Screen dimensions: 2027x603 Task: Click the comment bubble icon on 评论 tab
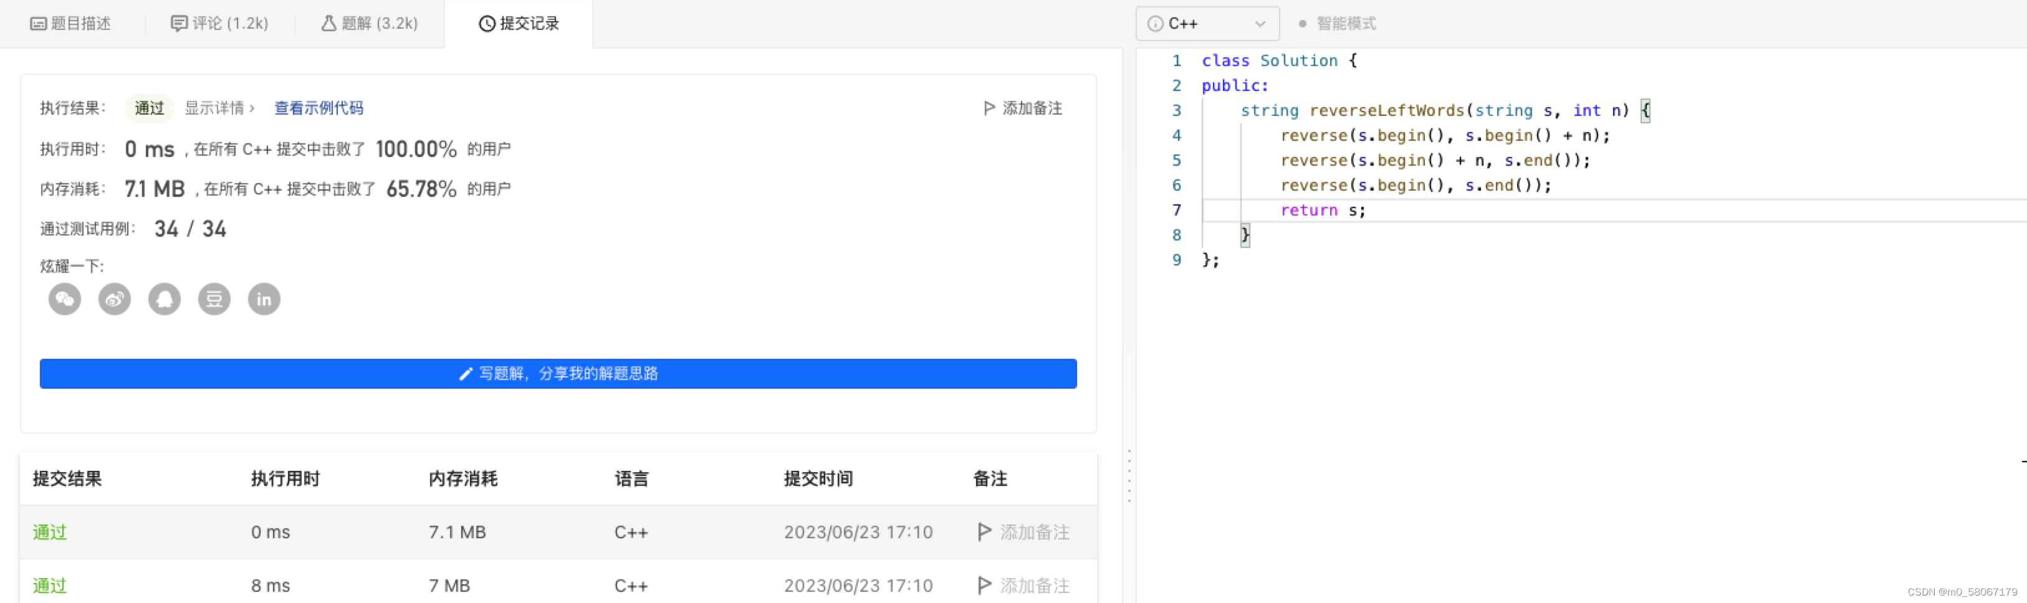click(x=180, y=23)
